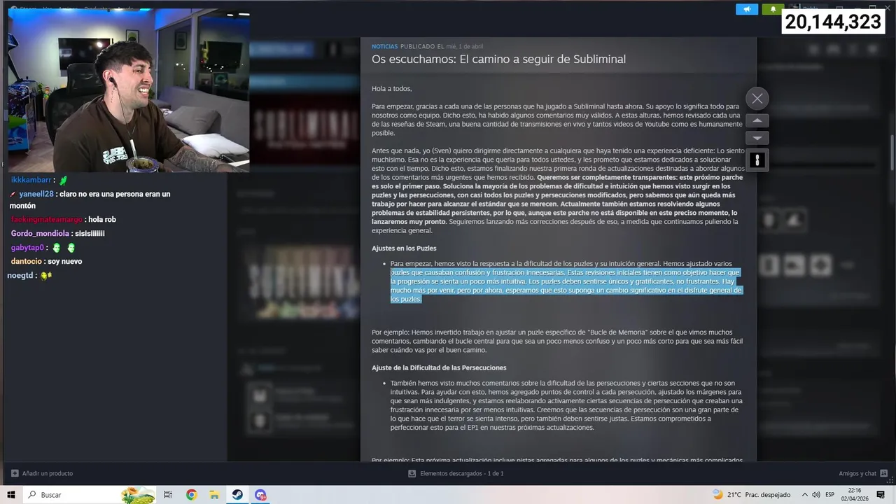
Task: Click the highlighted selected paragraph about puzles
Action: click(x=566, y=286)
